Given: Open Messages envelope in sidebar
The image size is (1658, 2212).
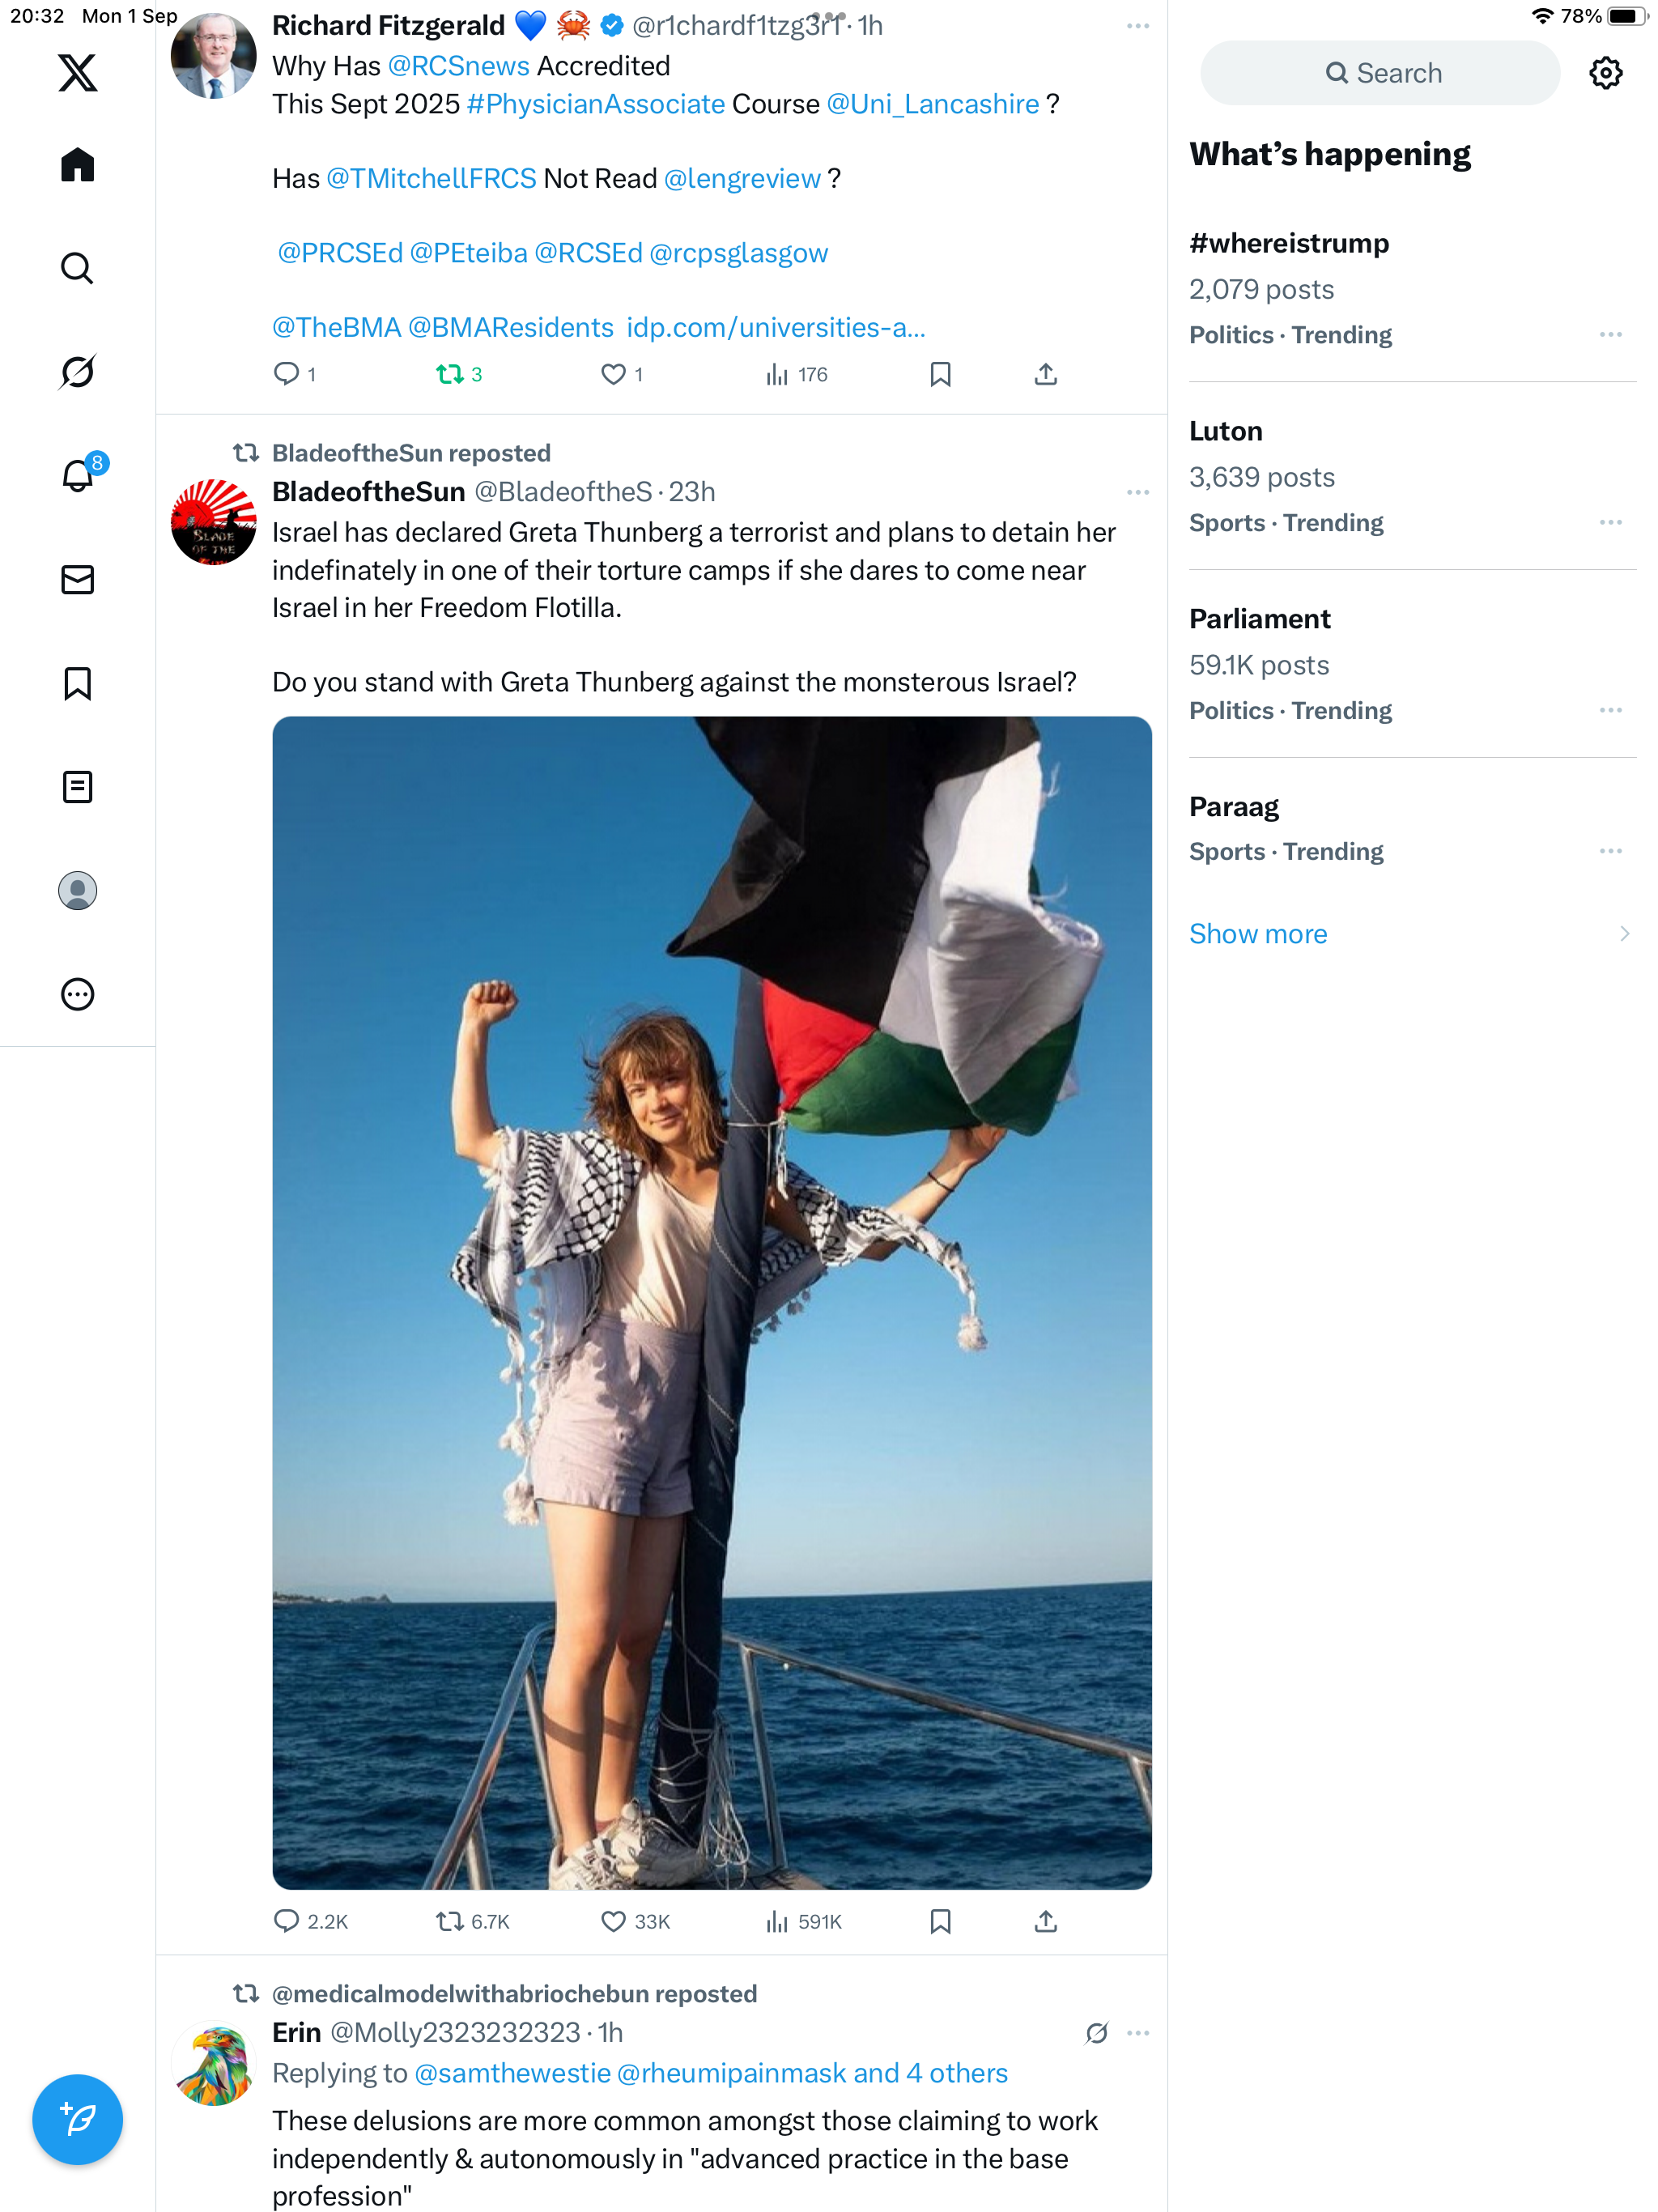Looking at the screenshot, I should coord(77,580).
